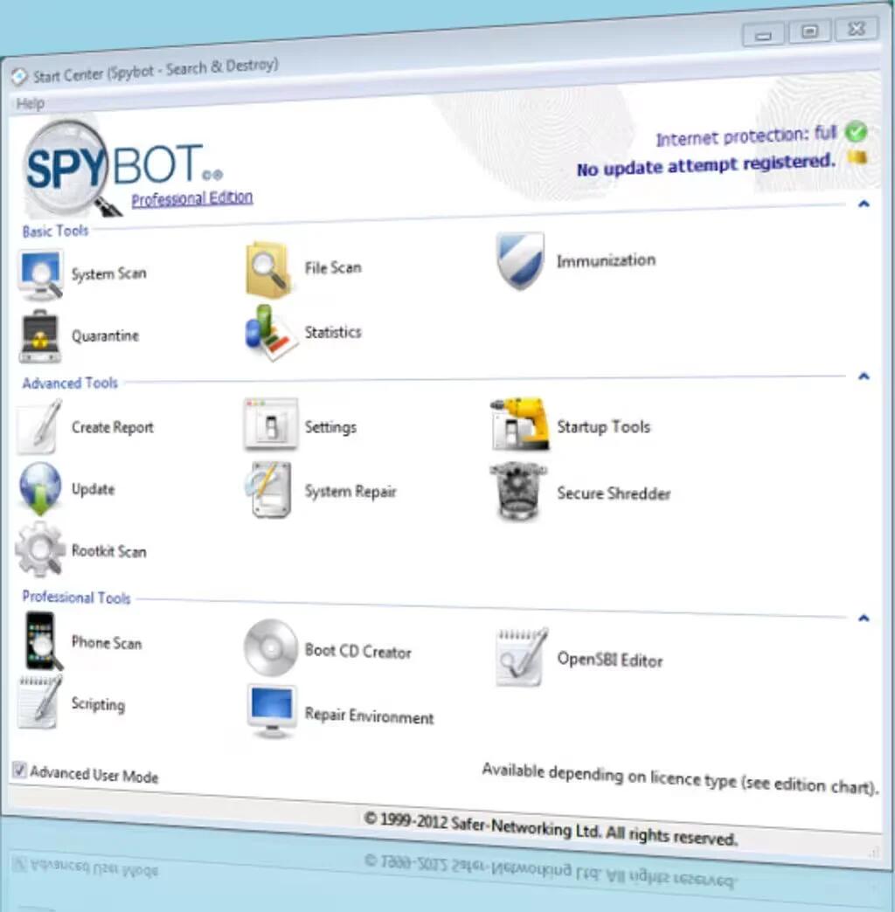Launch the Rootkit Scan gear icon
This screenshot has height=912, width=895.
(39, 549)
